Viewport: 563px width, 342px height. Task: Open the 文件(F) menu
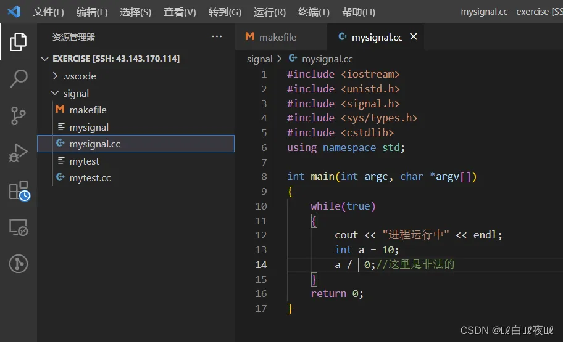(48, 12)
